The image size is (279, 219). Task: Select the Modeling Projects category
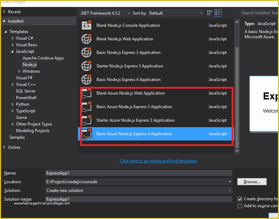33,131
